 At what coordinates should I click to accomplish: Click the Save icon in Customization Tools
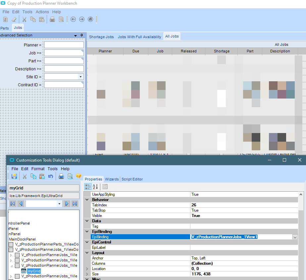(x=14, y=176)
